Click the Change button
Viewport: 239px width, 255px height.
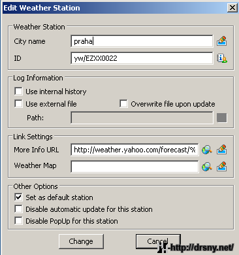81,241
